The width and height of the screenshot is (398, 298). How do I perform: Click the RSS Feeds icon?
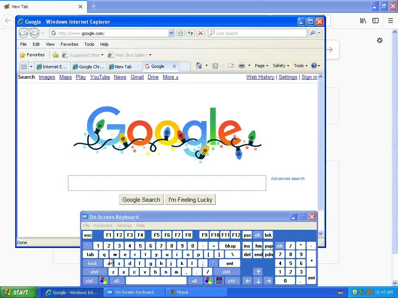pyautogui.click(x=215, y=66)
